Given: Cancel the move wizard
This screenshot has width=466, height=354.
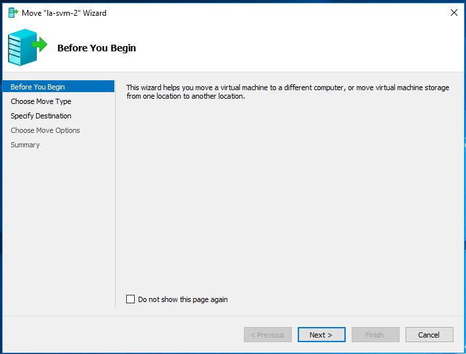Looking at the screenshot, I should (429, 335).
